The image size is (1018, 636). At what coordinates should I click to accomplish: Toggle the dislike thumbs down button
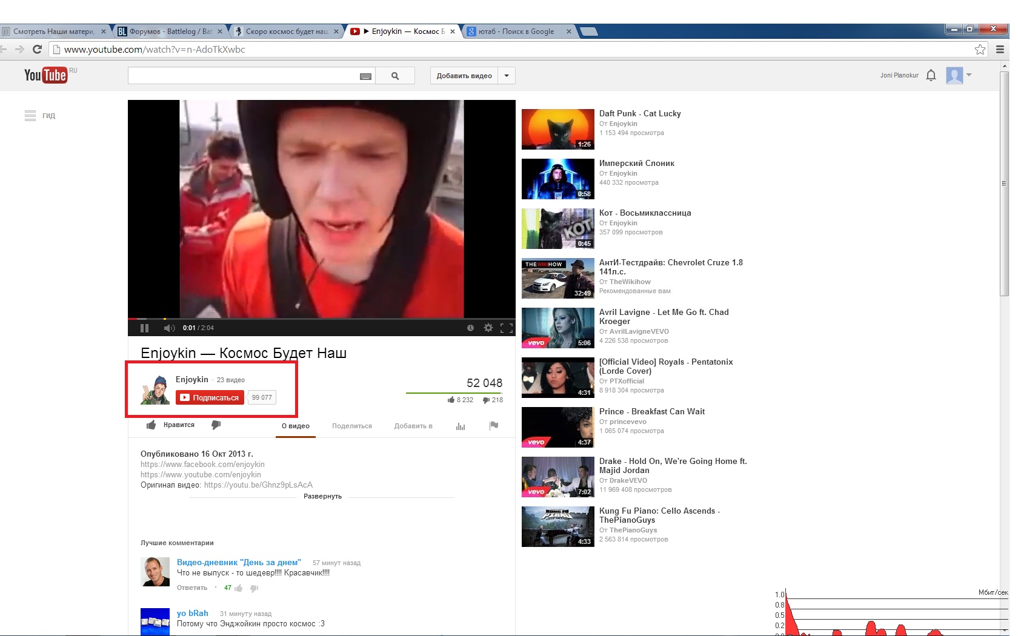(x=216, y=425)
